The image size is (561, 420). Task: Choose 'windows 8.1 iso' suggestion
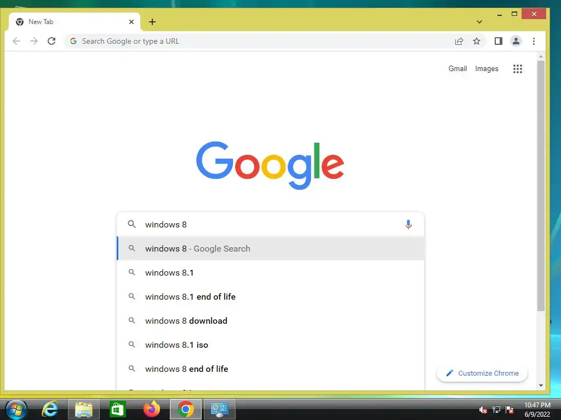(x=271, y=345)
